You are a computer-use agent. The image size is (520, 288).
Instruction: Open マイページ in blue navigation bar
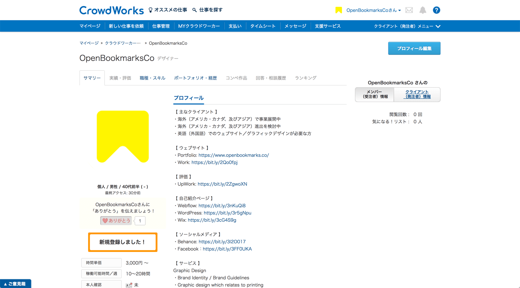point(90,26)
